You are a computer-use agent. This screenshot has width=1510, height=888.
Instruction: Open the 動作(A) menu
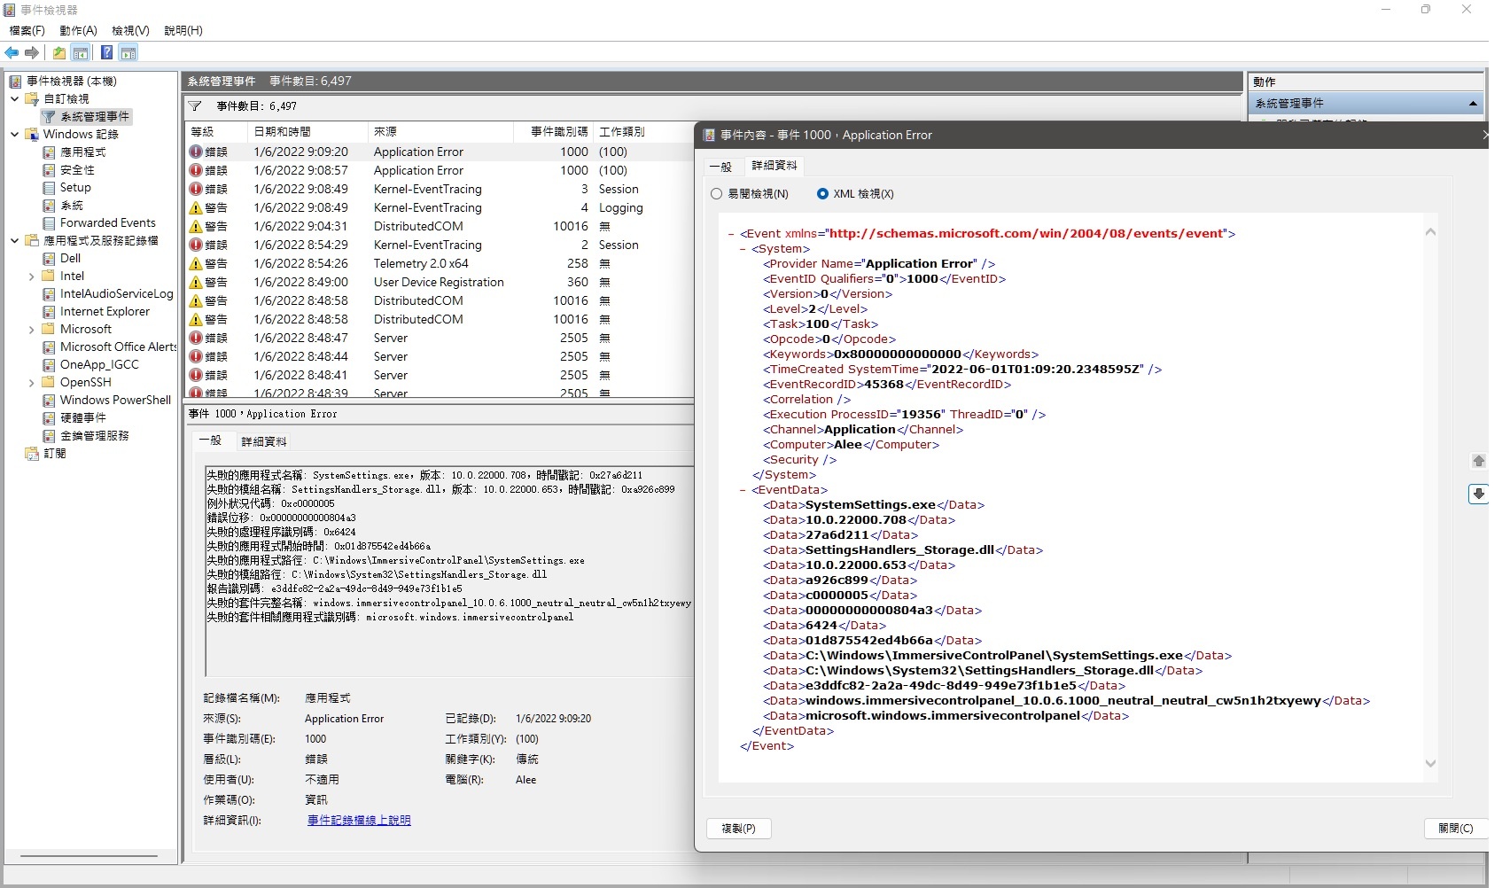click(78, 31)
